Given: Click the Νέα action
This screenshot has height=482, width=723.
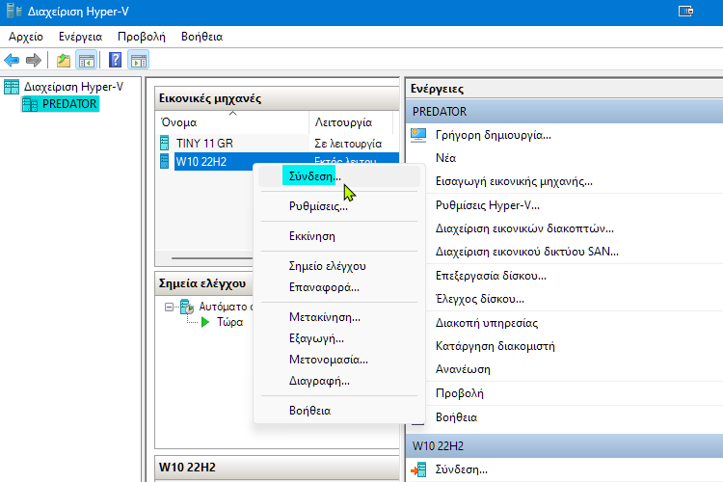Looking at the screenshot, I should point(446,158).
